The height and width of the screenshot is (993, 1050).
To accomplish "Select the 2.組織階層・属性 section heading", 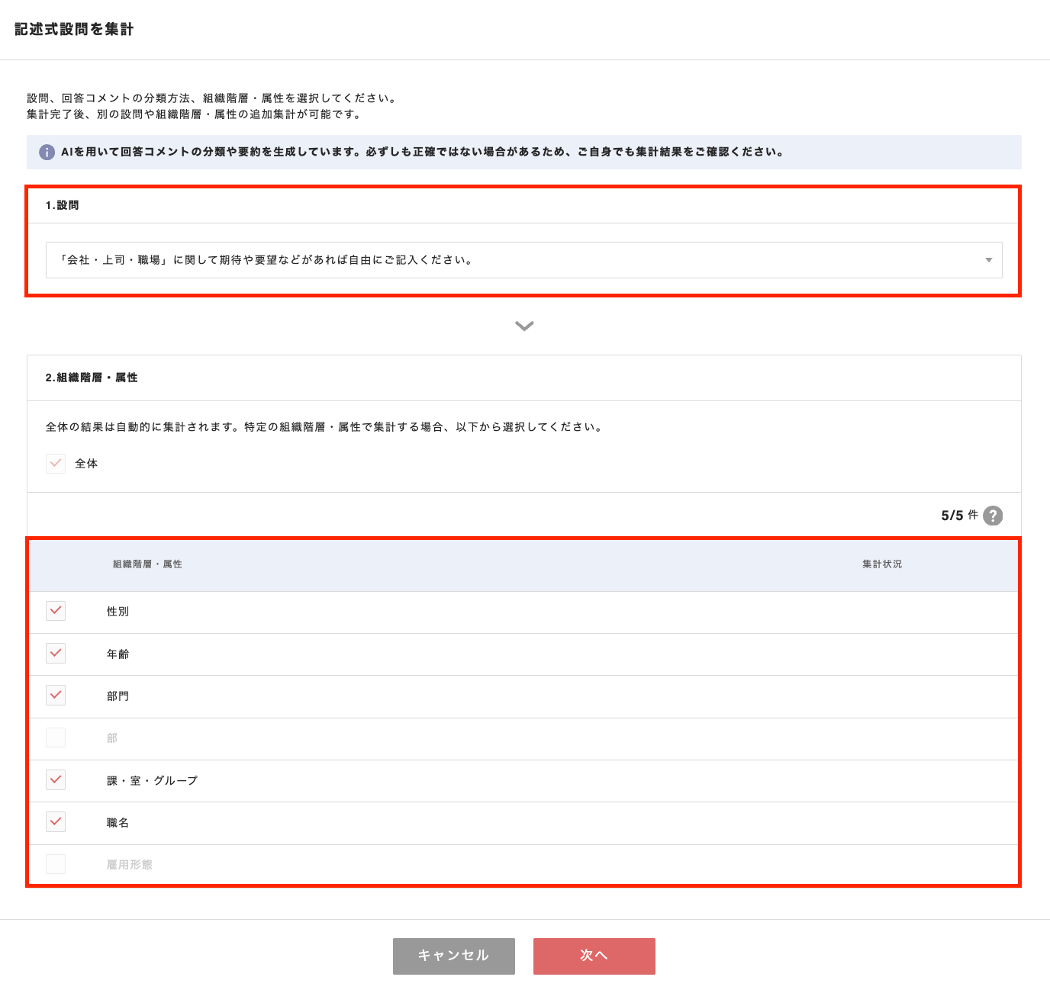I will coord(92,378).
